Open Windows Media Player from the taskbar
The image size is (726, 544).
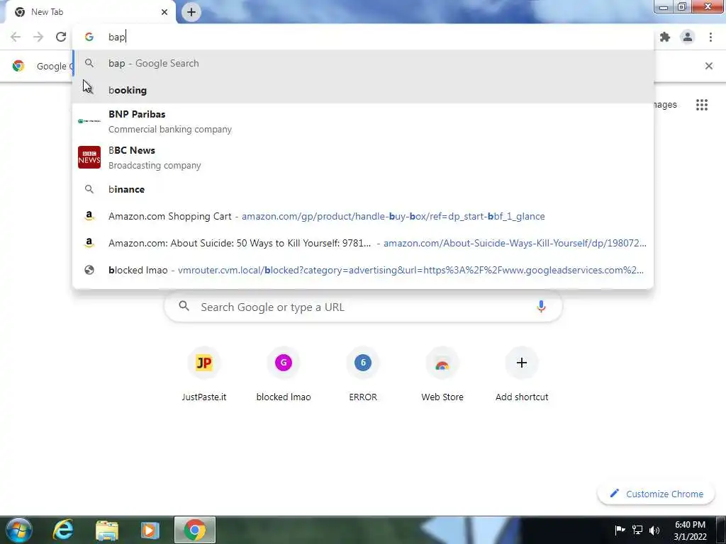click(150, 530)
